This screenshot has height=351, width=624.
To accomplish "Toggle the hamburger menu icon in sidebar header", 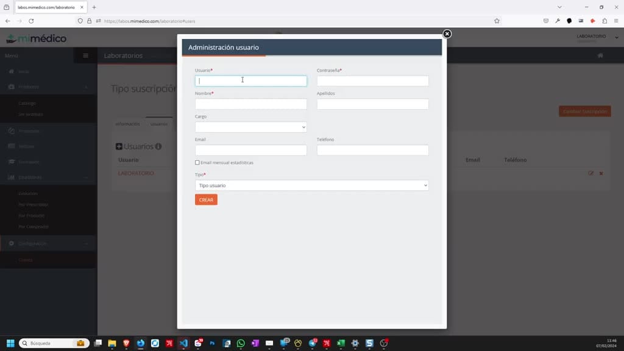I will (x=85, y=55).
